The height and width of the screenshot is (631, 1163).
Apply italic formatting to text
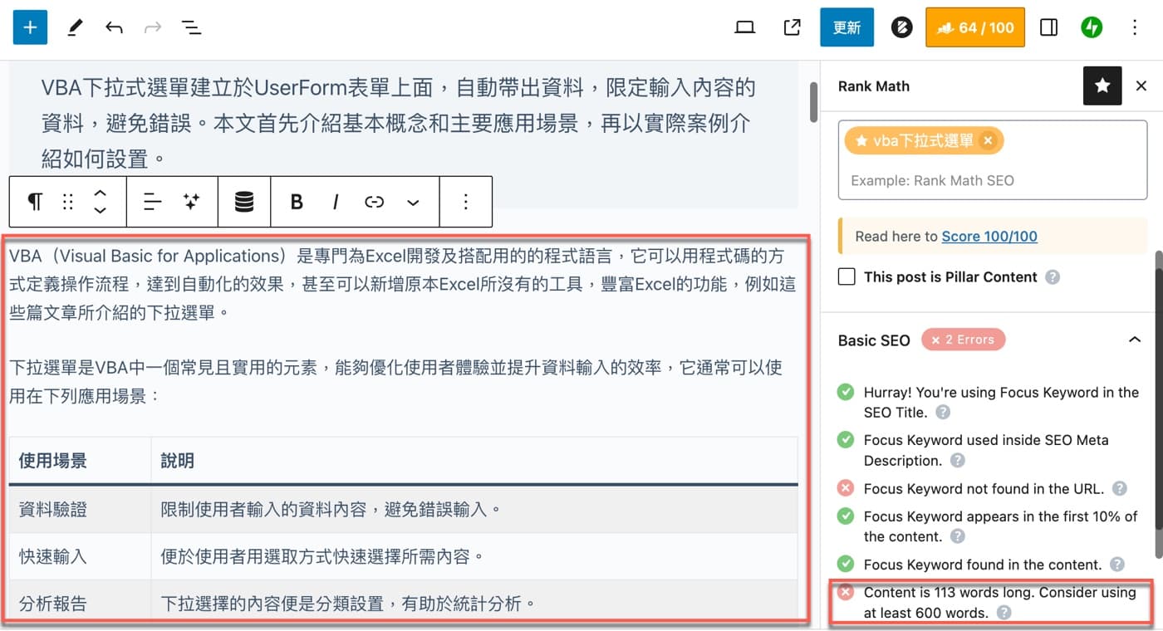click(x=336, y=202)
